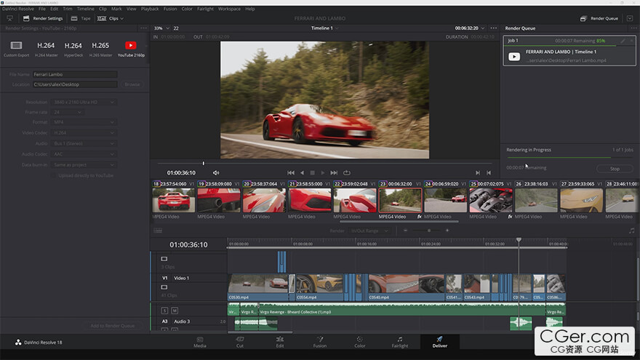
Task: Open the Fairlight page
Action: tap(399, 342)
